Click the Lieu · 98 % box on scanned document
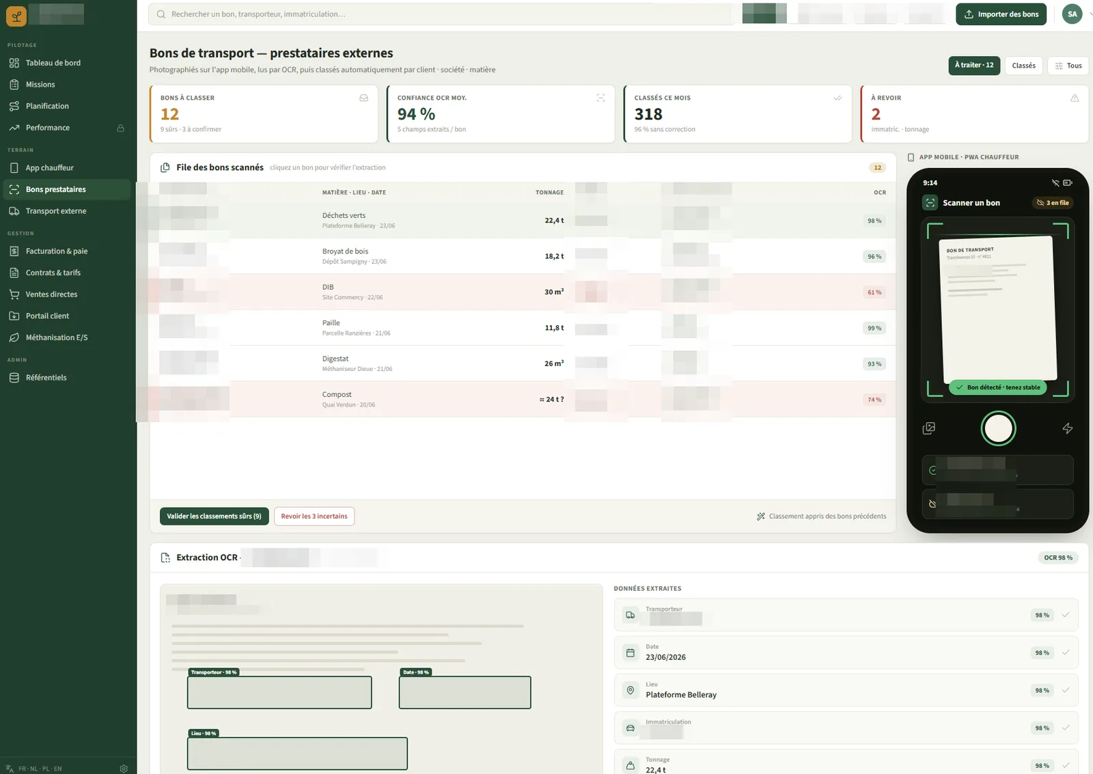This screenshot has width=1093, height=774. 297,754
